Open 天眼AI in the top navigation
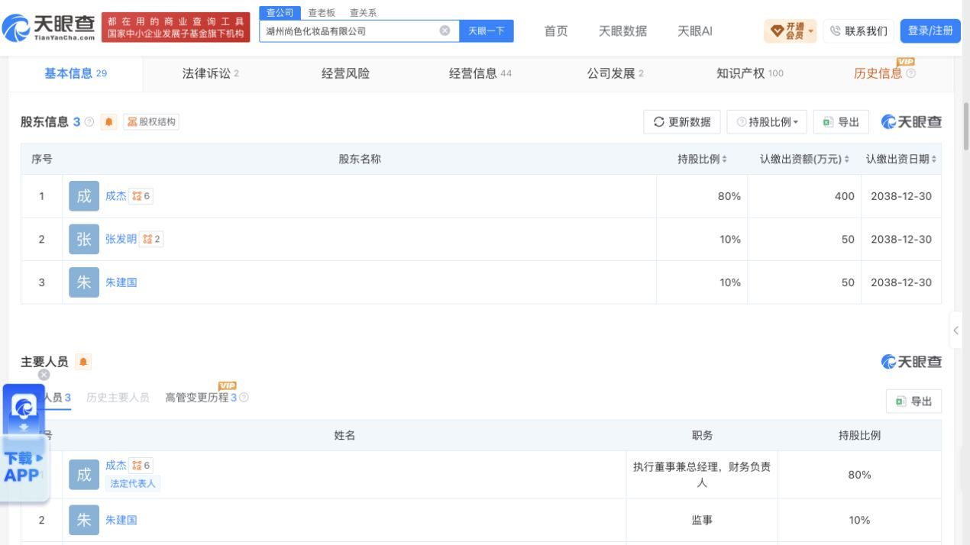Screen dimensions: 970x545 (x=695, y=31)
